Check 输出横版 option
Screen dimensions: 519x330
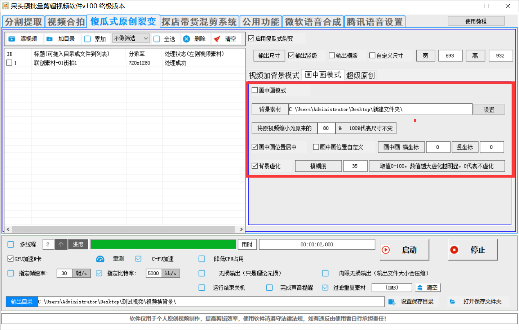(x=332, y=55)
